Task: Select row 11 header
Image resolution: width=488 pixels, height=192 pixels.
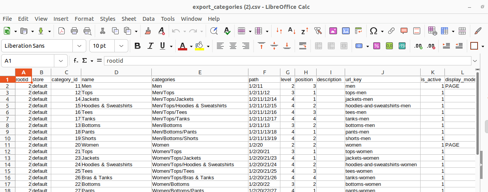Action: click(7, 145)
